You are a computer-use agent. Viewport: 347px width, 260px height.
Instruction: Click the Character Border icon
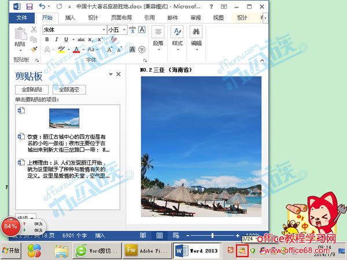coord(142,29)
